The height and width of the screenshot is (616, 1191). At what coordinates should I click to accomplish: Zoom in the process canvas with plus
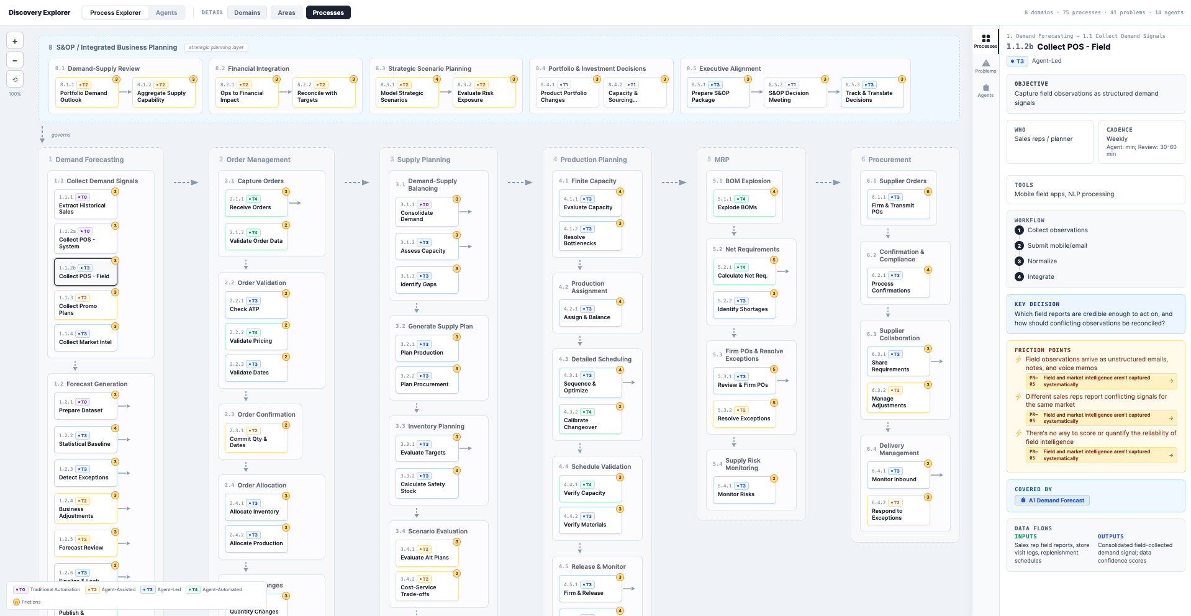point(15,41)
